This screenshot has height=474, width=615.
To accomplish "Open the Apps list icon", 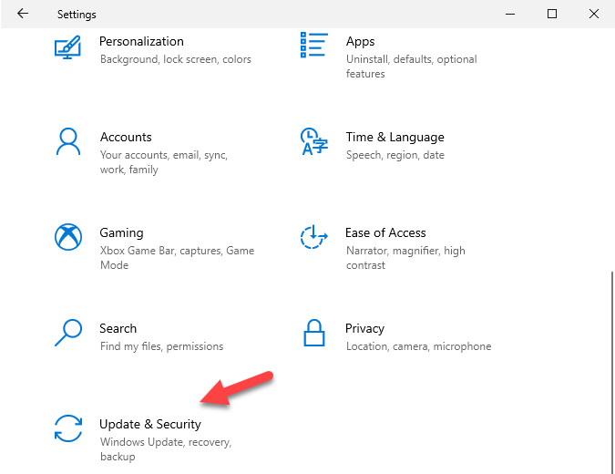I will pyautogui.click(x=313, y=46).
